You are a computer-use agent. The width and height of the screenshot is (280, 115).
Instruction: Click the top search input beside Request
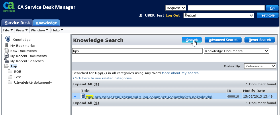click(226, 8)
